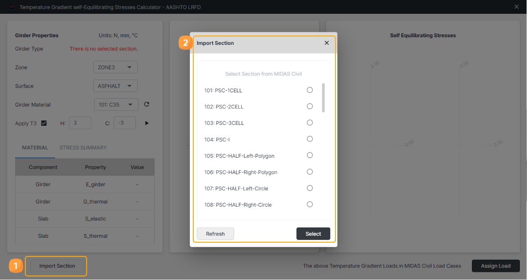This screenshot has height=280, width=527.
Task: Click the section list scrollbar
Action: point(323,98)
